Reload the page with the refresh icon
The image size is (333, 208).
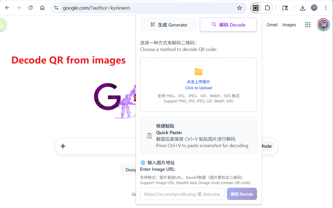point(30,8)
